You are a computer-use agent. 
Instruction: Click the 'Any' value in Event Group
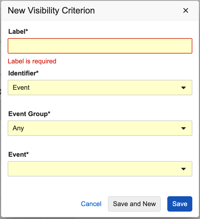point(18,128)
